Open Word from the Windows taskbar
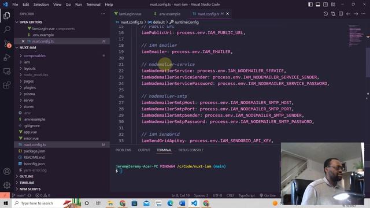The height and width of the screenshot is (208, 370). coord(182,203)
